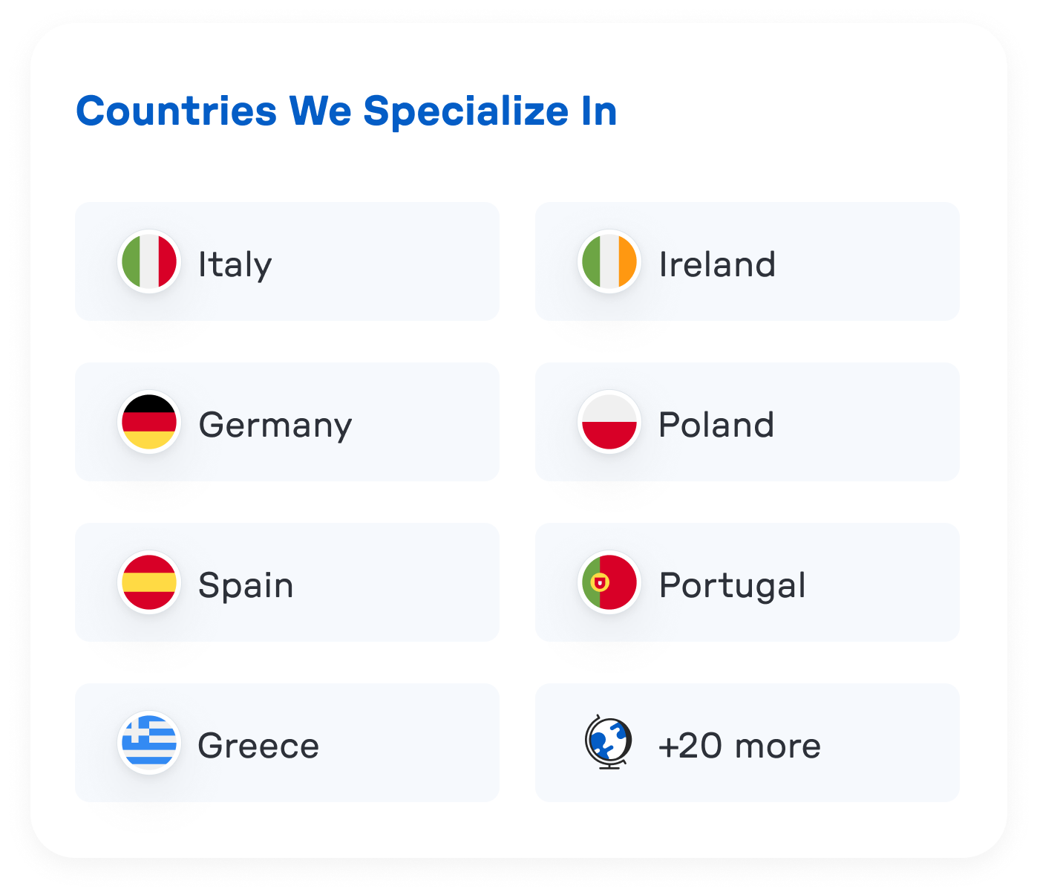Viewport: 1037px width, 895px height.
Task: Select the Poland country card
Action: pyautogui.click(x=748, y=422)
